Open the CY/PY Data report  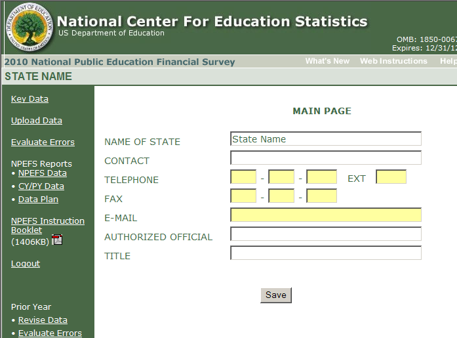pyautogui.click(x=41, y=186)
